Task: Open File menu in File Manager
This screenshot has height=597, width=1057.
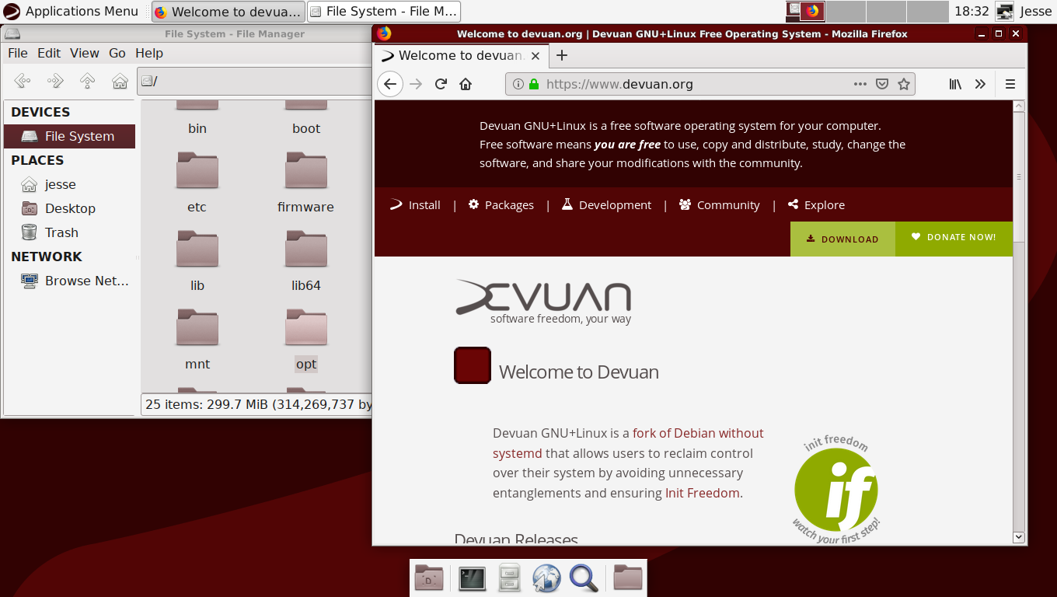Action: (17, 53)
